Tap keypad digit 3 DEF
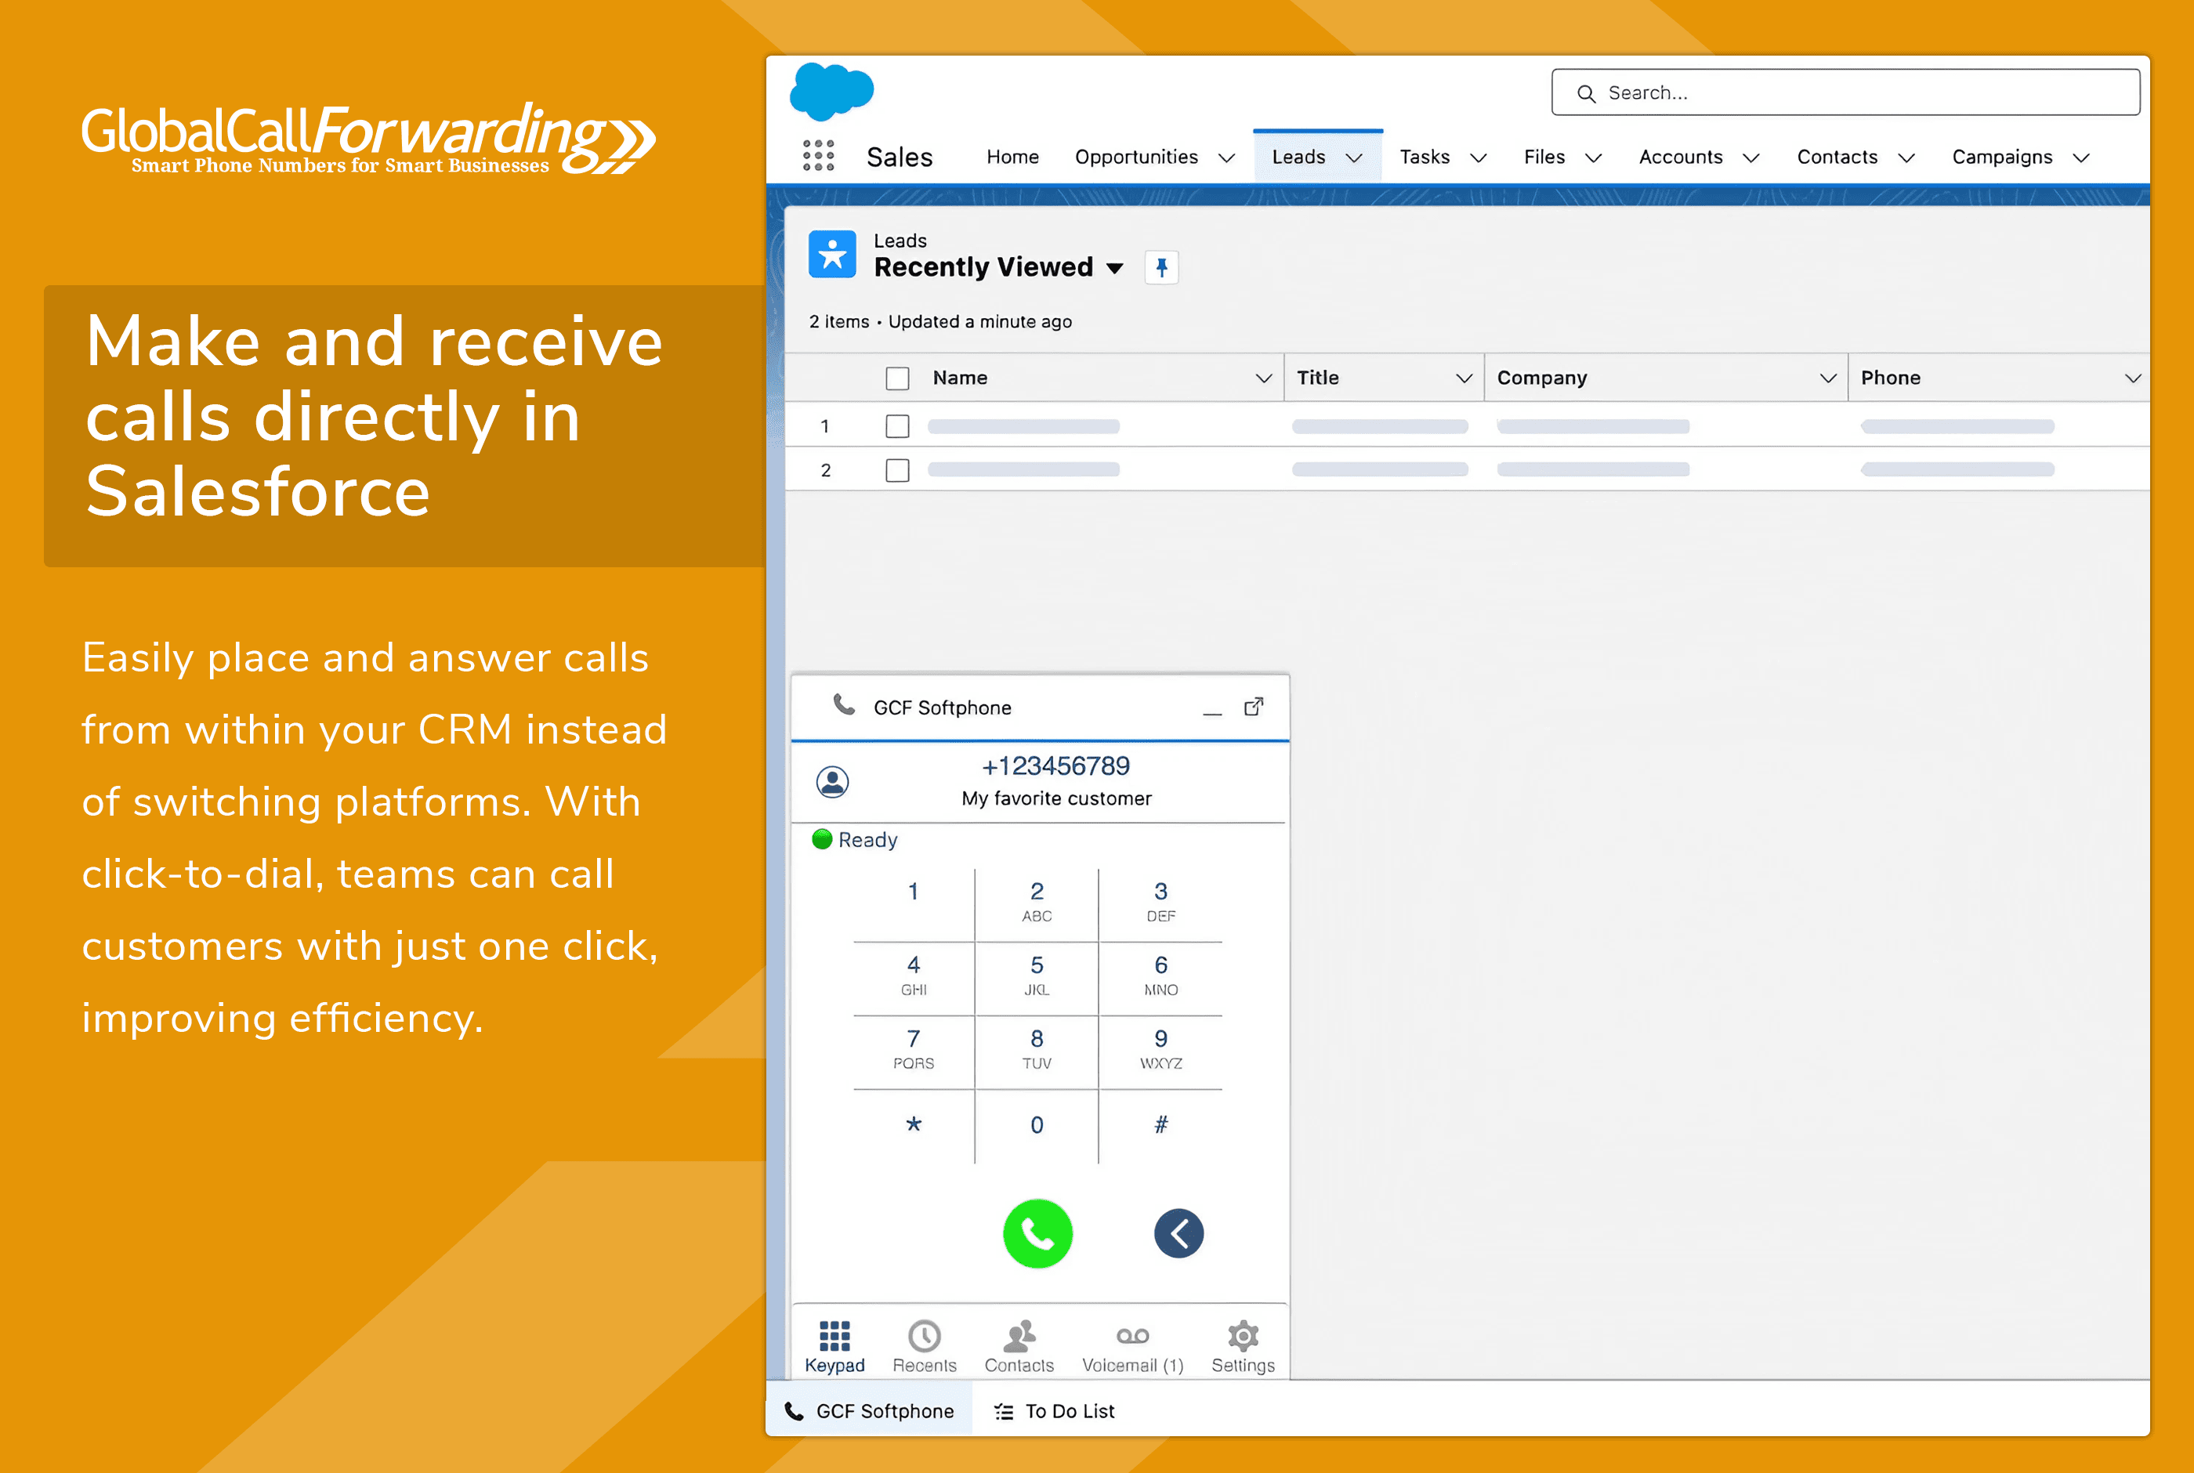This screenshot has width=2194, height=1473. click(1161, 901)
